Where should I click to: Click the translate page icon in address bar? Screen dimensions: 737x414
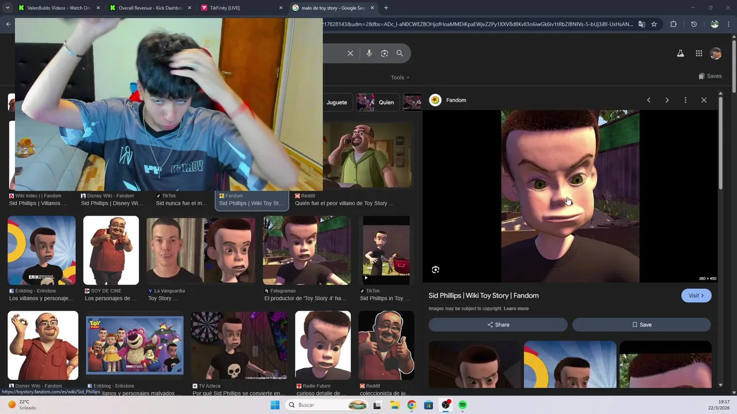click(x=641, y=24)
